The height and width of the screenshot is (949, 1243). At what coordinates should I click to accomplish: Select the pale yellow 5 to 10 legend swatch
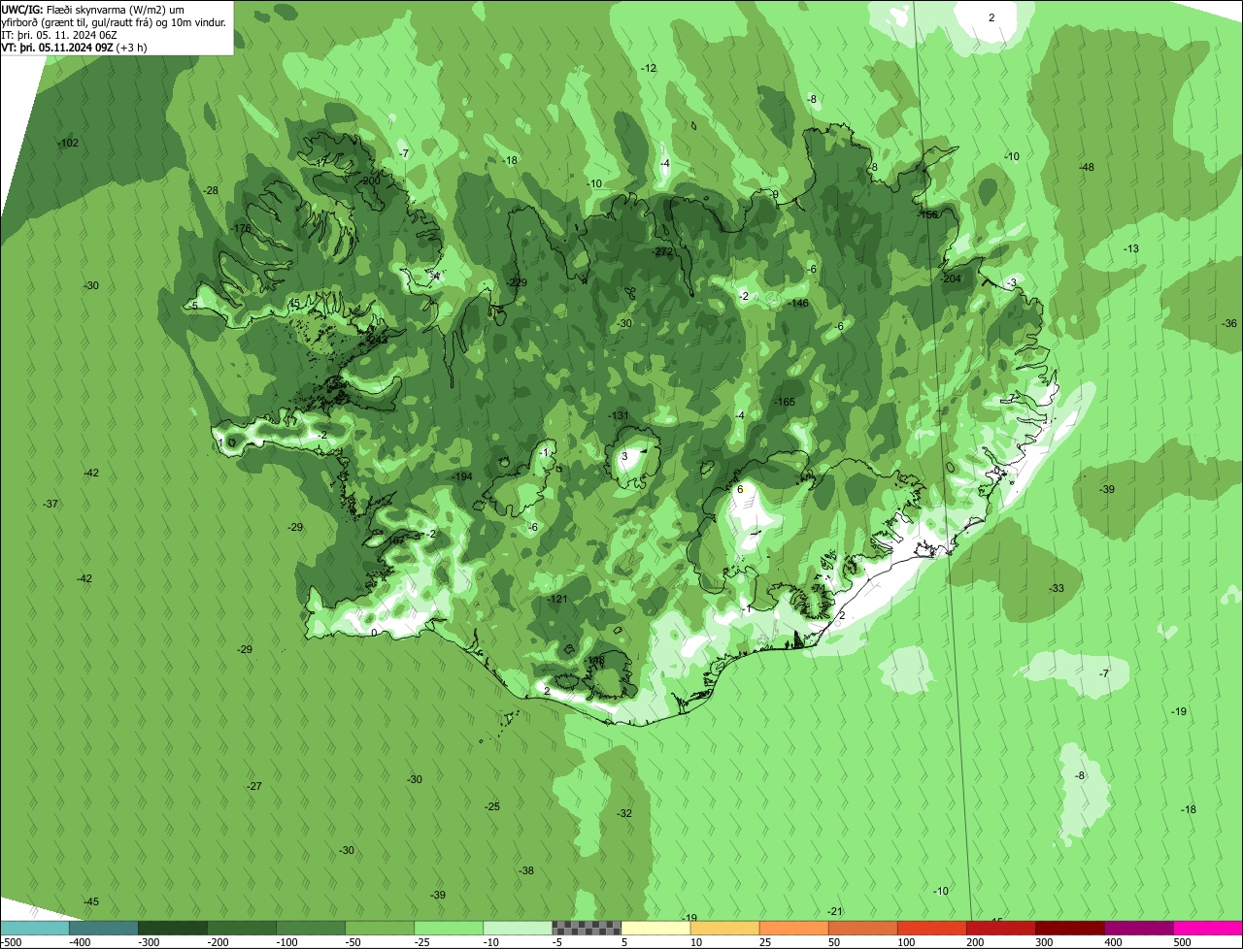(655, 928)
